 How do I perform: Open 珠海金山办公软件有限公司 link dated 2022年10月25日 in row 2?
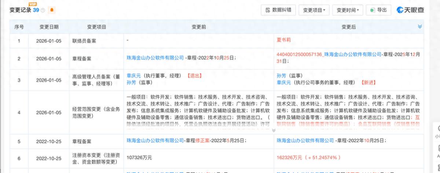(155, 57)
